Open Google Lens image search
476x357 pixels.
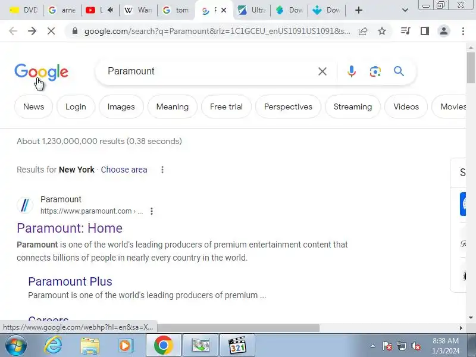click(x=375, y=71)
